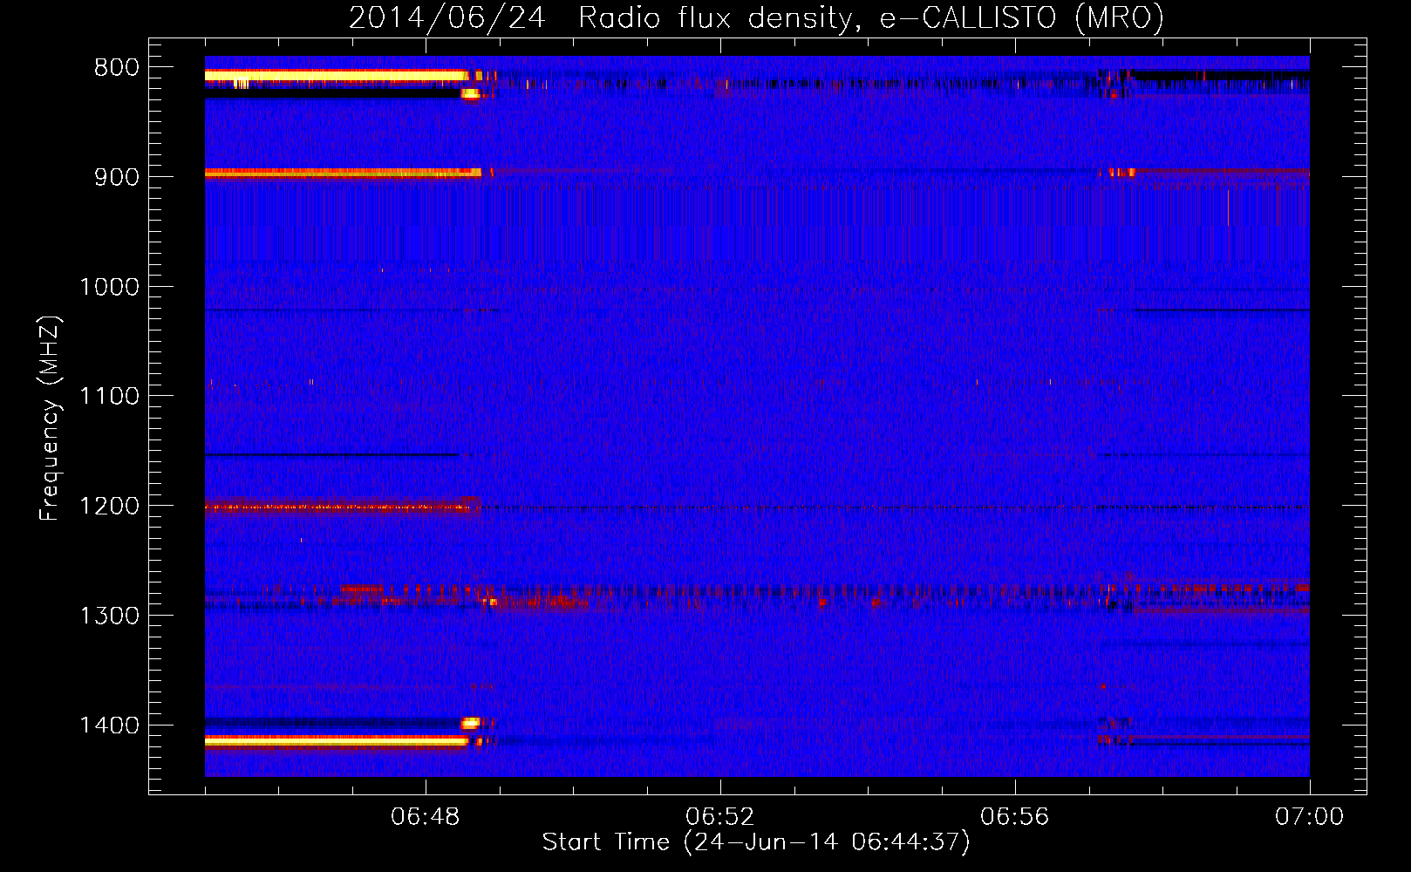The image size is (1411, 872).
Task: Click the 06:48 time tick label
Action: [x=426, y=817]
